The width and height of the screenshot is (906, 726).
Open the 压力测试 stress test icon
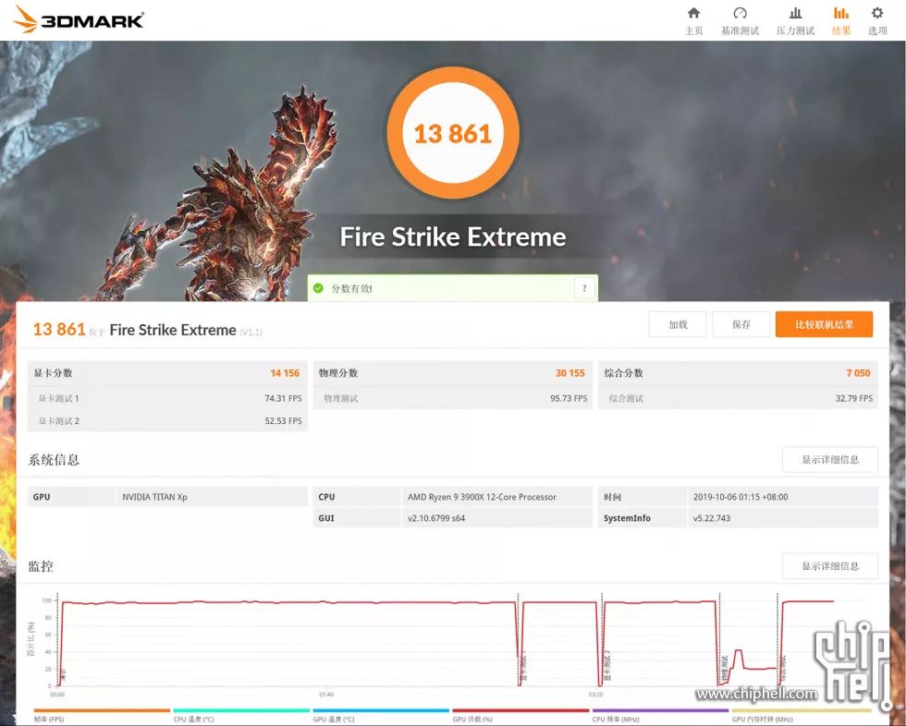[795, 13]
